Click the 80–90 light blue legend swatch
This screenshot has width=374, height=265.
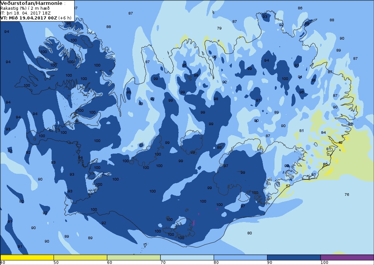(240, 258)
